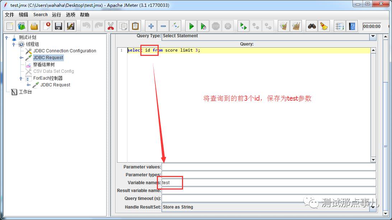
Task: Toggle expander of JDBC Request under ForEach控制器
Action: pyautogui.click(x=28, y=85)
